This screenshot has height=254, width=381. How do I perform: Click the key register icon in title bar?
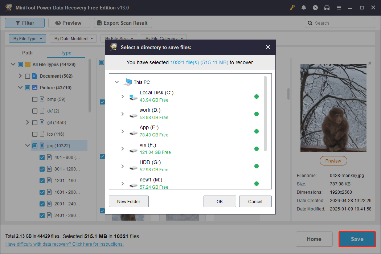[x=292, y=8]
